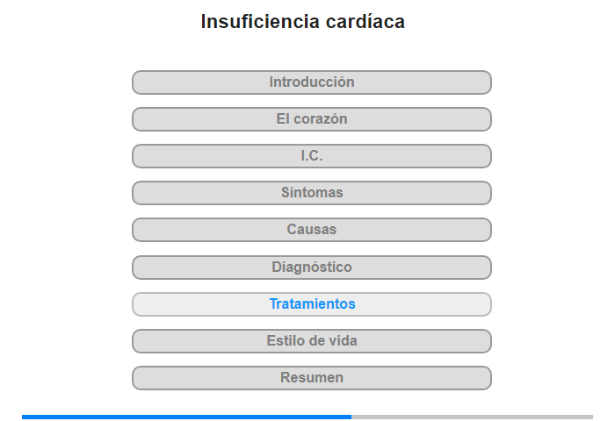Pick the last menu item Resumen
Screen dimensions: 615x421
311,377
